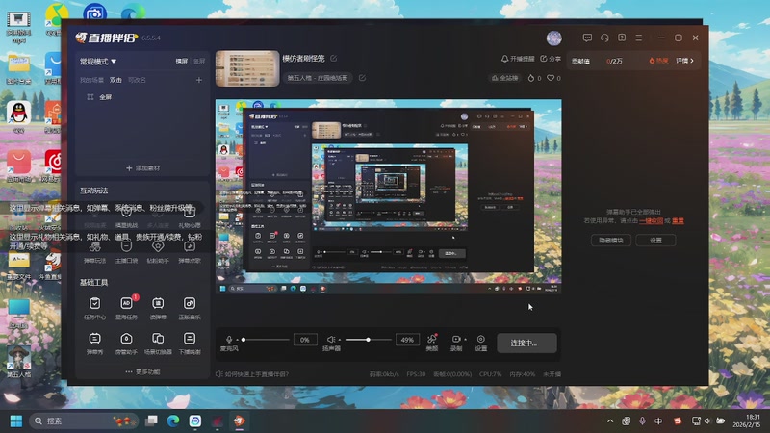Edit the stream title with the pencil icon

coord(333,59)
